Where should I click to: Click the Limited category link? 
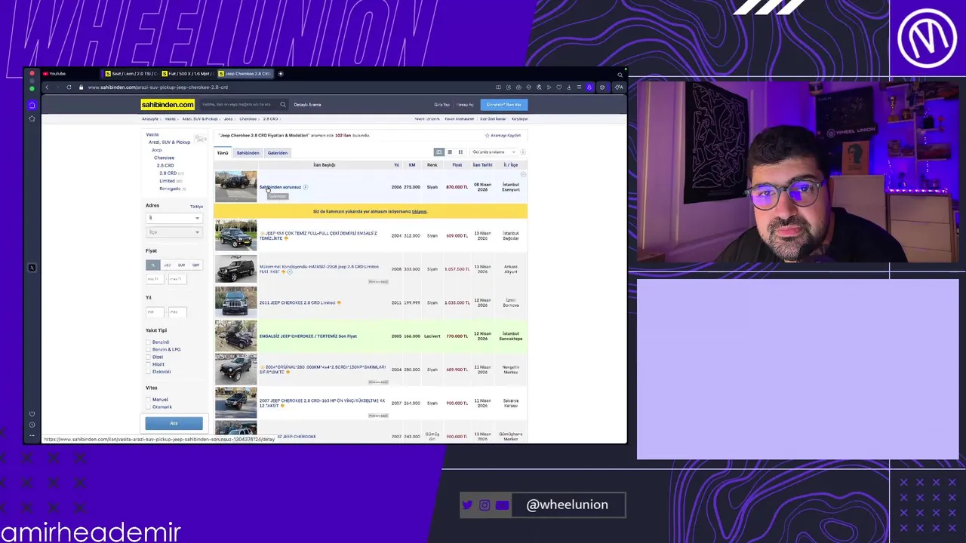[167, 181]
